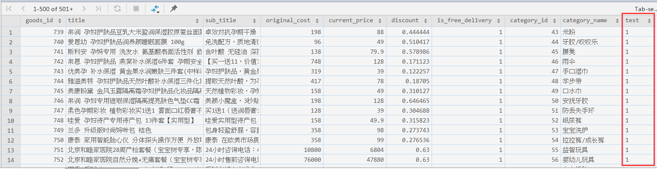Pin the result tab
Screen dimensions: 657x169
(x=173, y=9)
